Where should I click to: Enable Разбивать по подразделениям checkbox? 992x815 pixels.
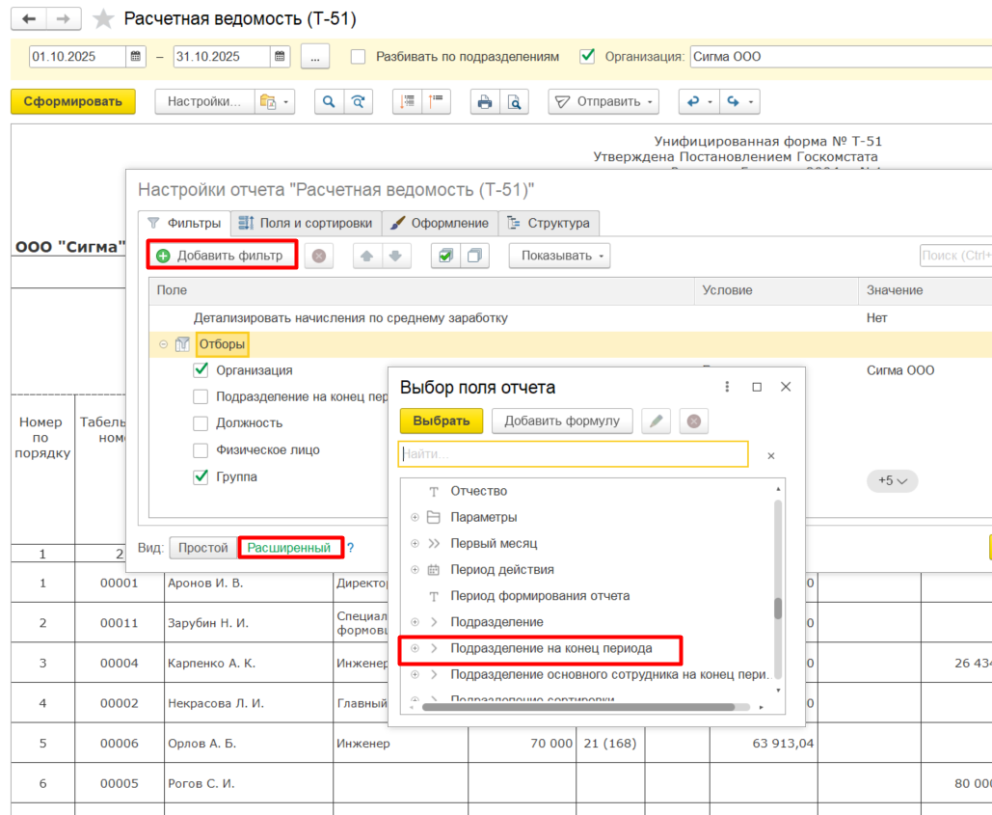pyautogui.click(x=358, y=56)
